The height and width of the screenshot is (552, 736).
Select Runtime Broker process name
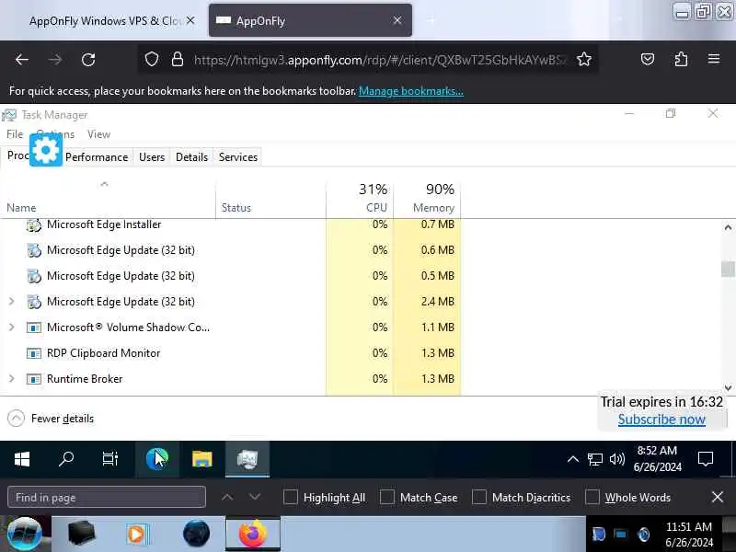[x=85, y=378]
